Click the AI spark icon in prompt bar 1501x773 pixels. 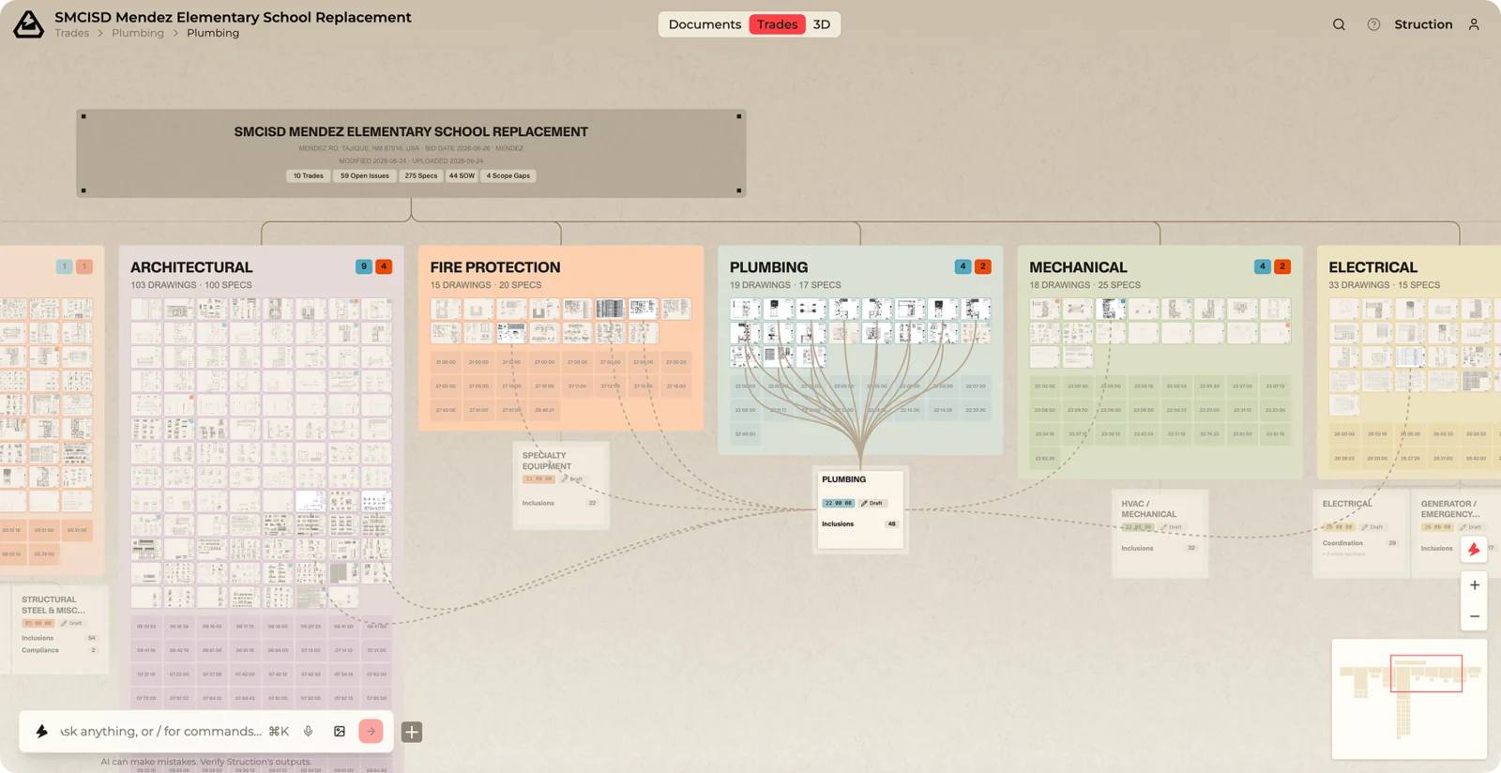click(x=42, y=731)
